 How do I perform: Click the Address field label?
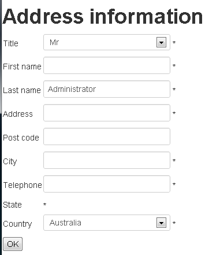[18, 114]
